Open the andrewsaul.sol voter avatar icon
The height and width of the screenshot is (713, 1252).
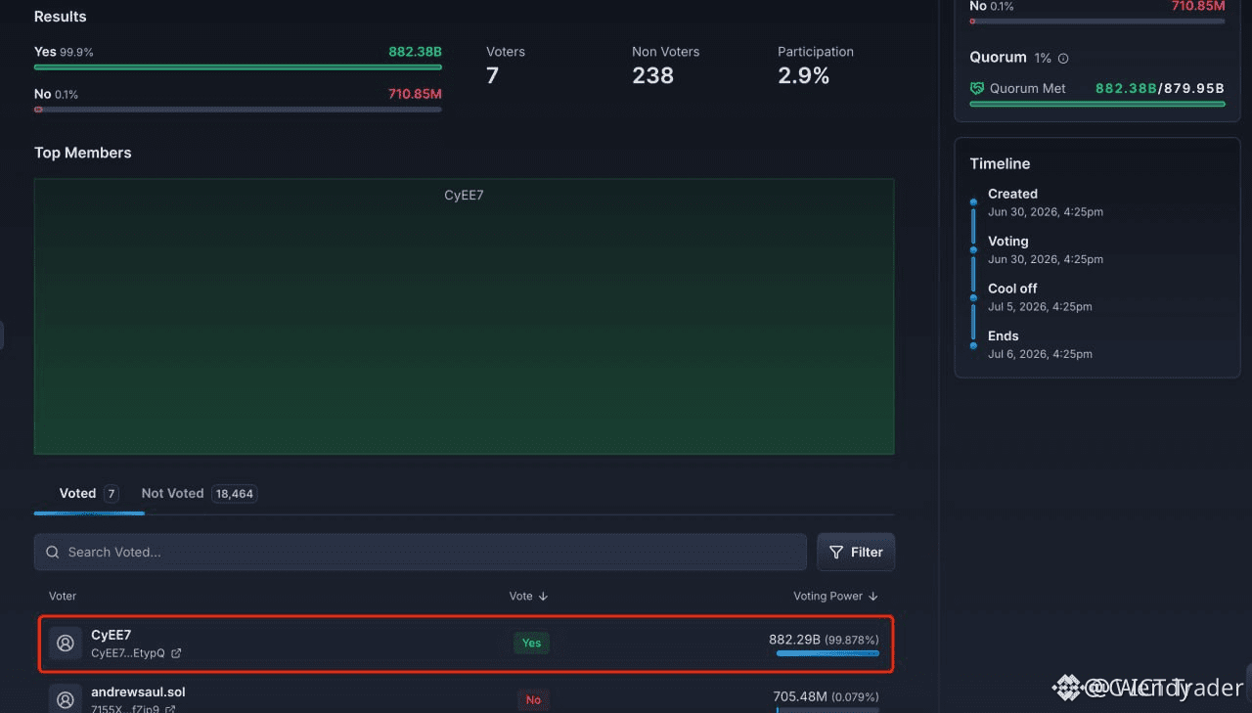click(66, 699)
